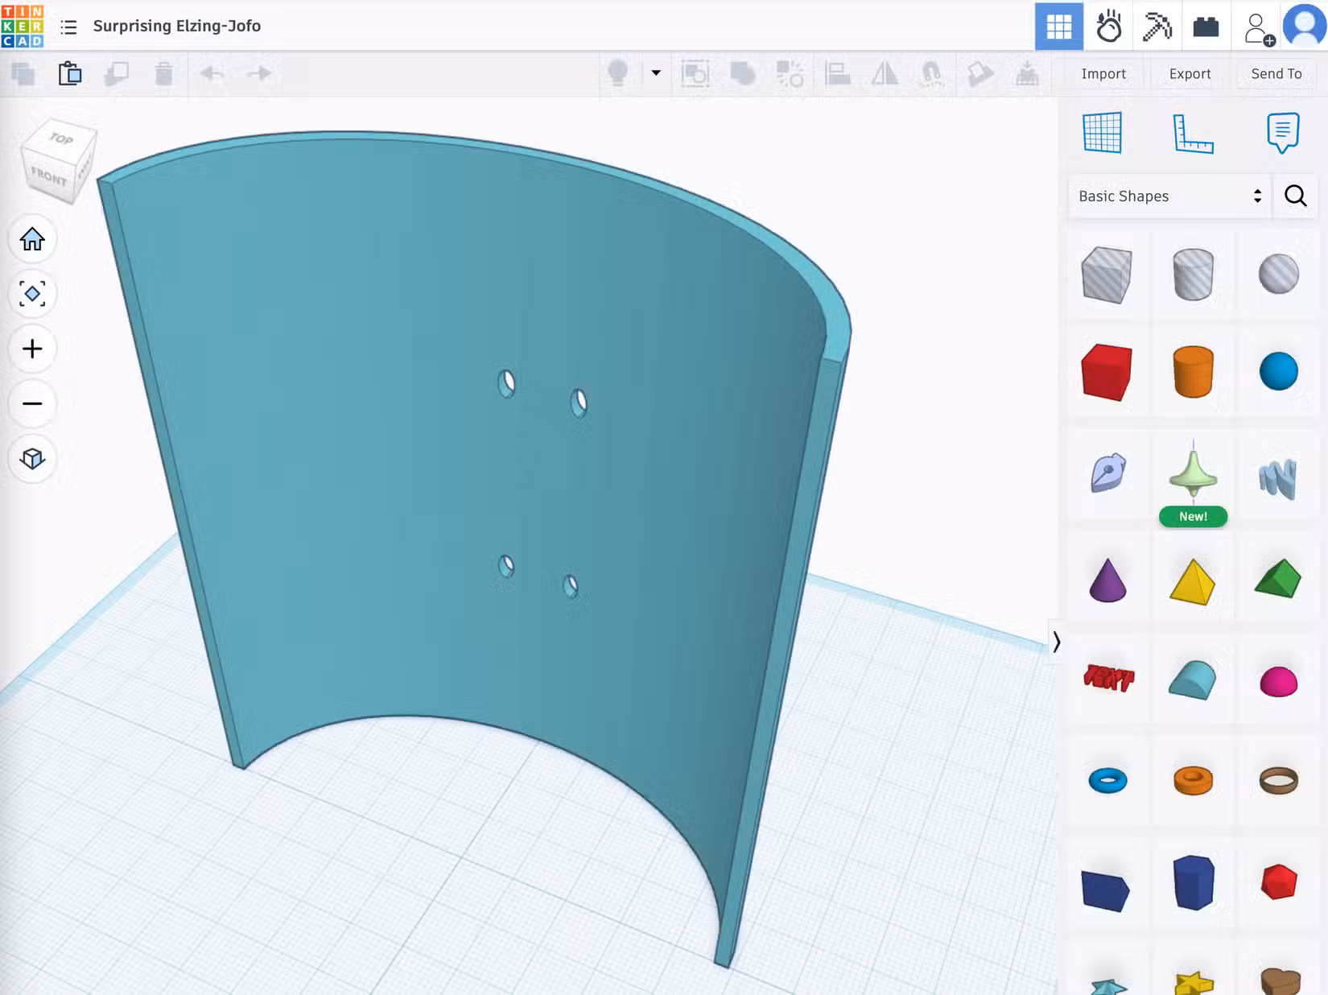The width and height of the screenshot is (1328, 995).
Task: Toggle perspective view mode
Action: (32, 460)
